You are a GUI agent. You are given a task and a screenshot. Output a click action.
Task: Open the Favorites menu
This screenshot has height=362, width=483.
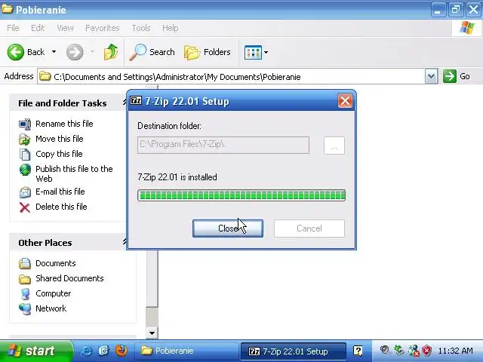coord(103,28)
